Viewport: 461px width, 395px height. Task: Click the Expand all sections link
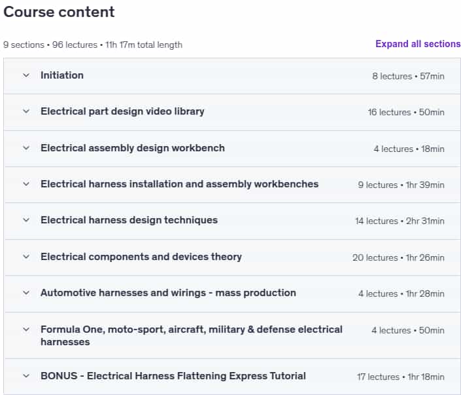click(x=418, y=44)
